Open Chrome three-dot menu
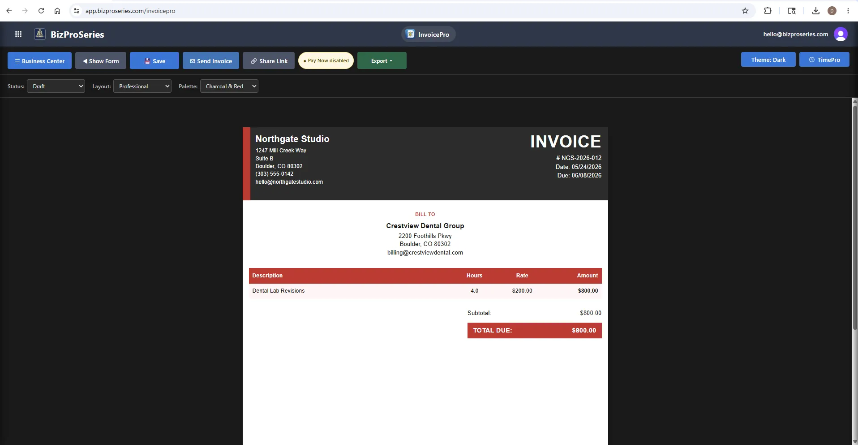The height and width of the screenshot is (445, 858). pyautogui.click(x=848, y=11)
